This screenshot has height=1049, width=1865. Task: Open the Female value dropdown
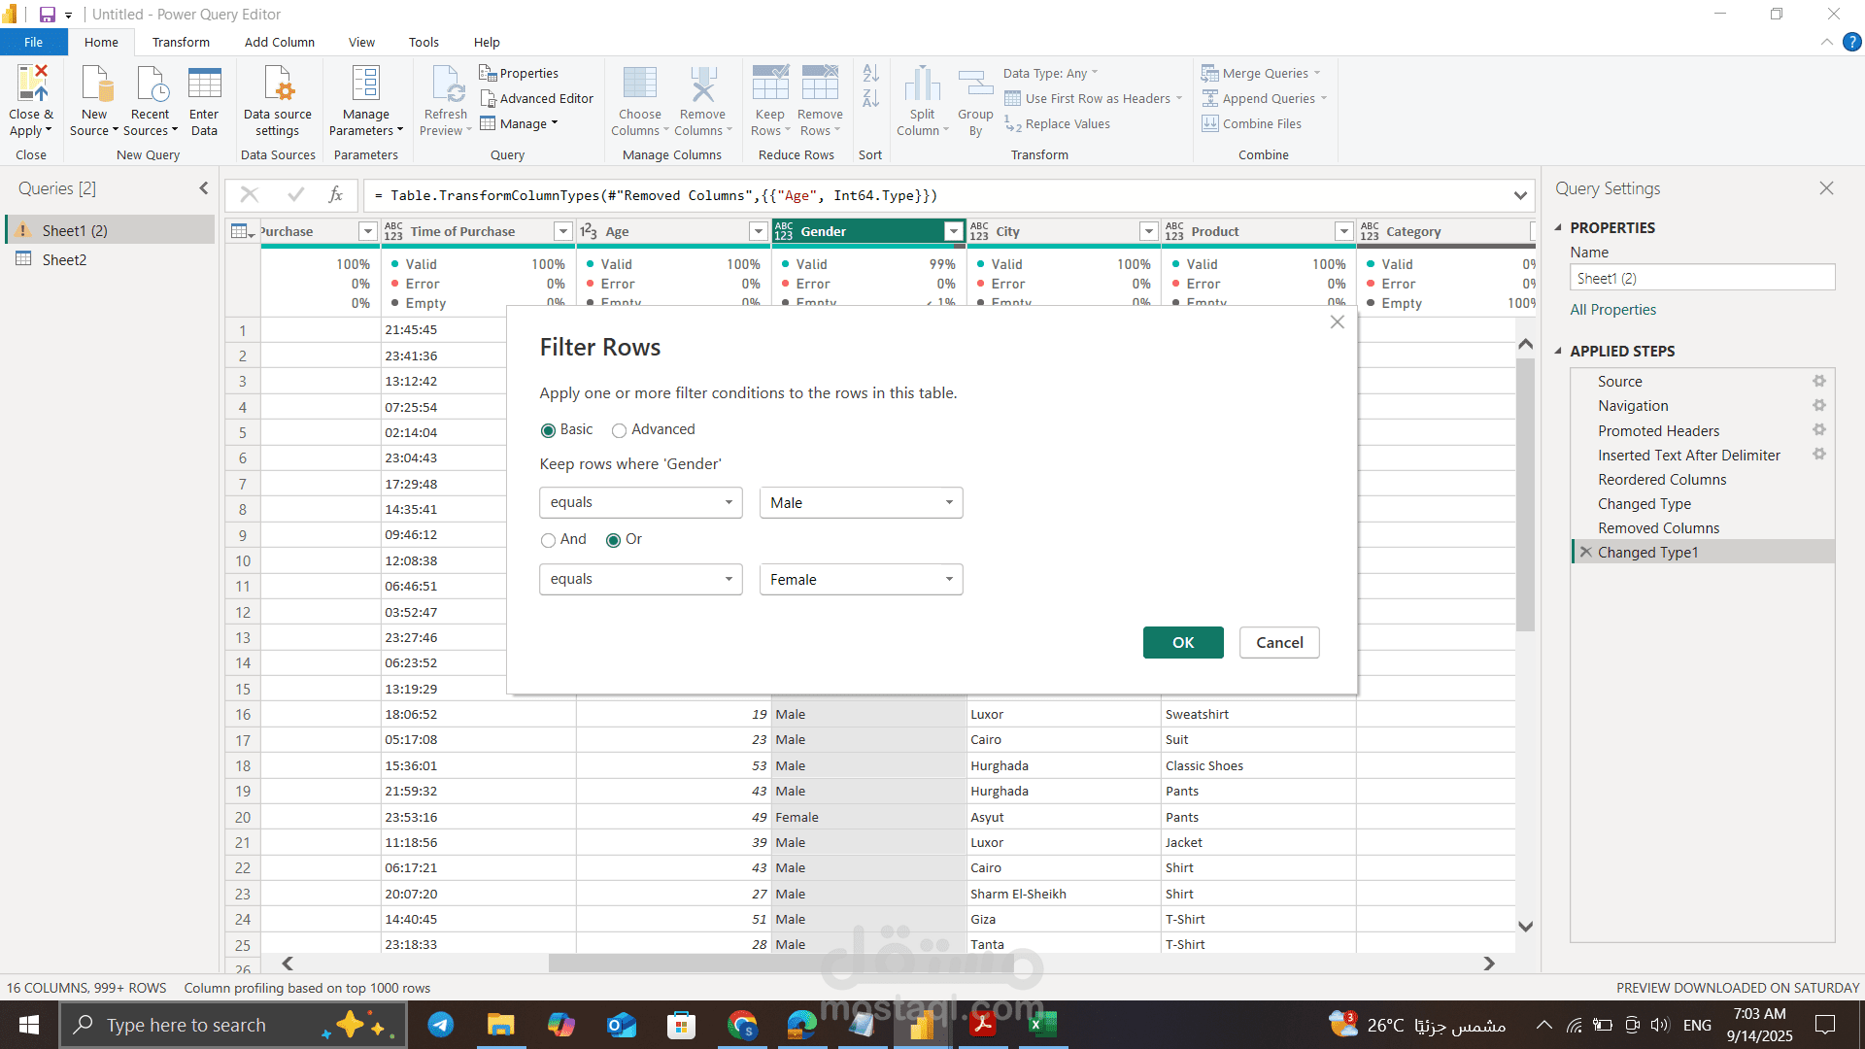point(861,580)
